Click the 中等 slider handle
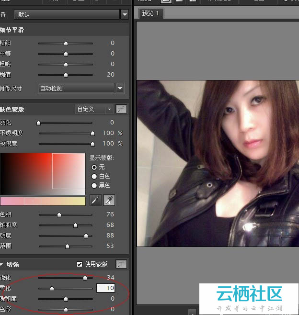Viewport: 299px width, 315px height. tap(66, 54)
